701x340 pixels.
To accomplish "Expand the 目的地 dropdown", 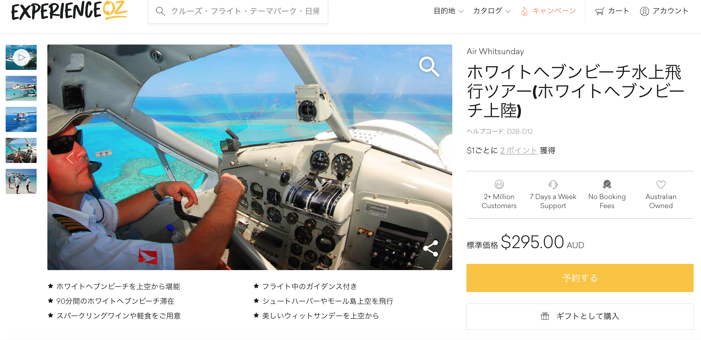I will pos(448,11).
